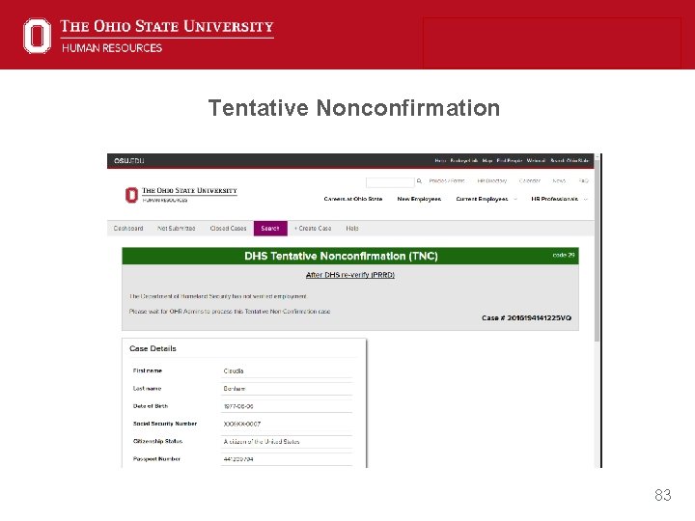
Task: Open Webmail from the top bar
Action: pyautogui.click(x=536, y=161)
